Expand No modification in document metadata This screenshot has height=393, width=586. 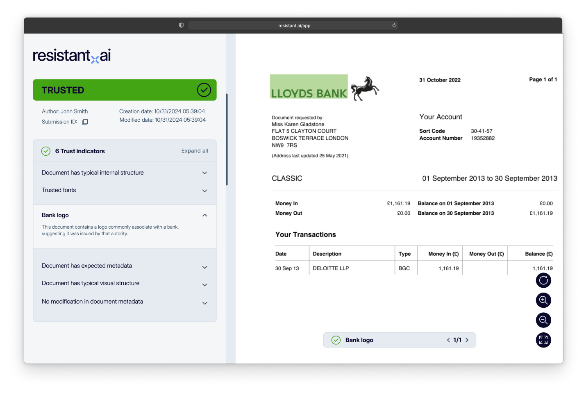[x=204, y=303]
